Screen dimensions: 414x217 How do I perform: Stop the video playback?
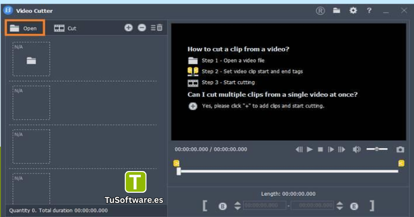[x=320, y=149]
